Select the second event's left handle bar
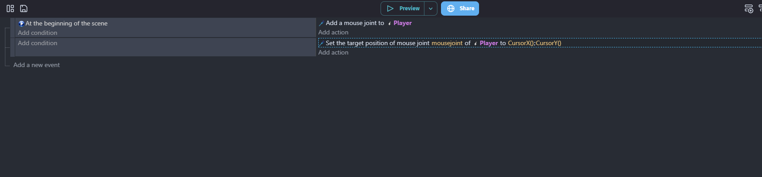 tap(13, 47)
